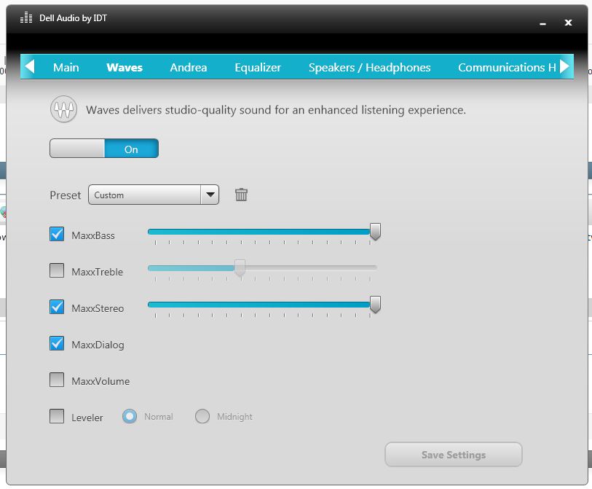This screenshot has height=489, width=592.
Task: Click the Waves logo icon
Action: click(64, 109)
